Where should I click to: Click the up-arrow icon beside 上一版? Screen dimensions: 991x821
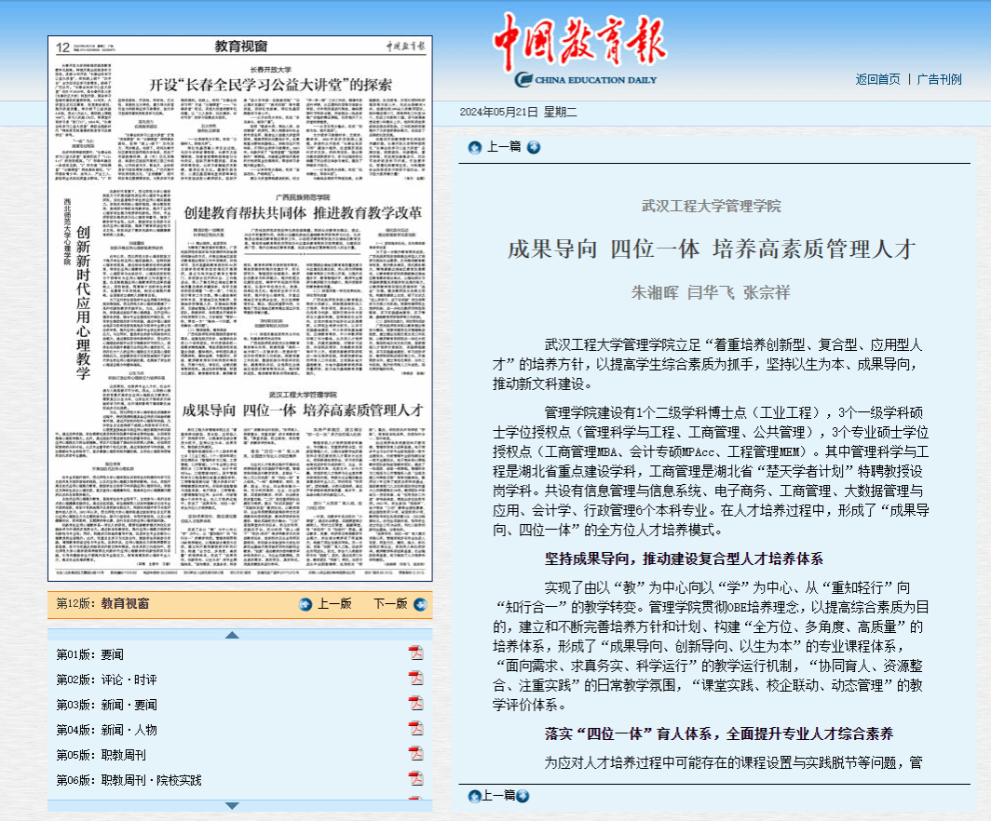[x=305, y=604]
